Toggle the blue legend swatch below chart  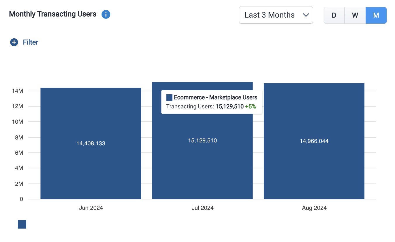point(22,224)
